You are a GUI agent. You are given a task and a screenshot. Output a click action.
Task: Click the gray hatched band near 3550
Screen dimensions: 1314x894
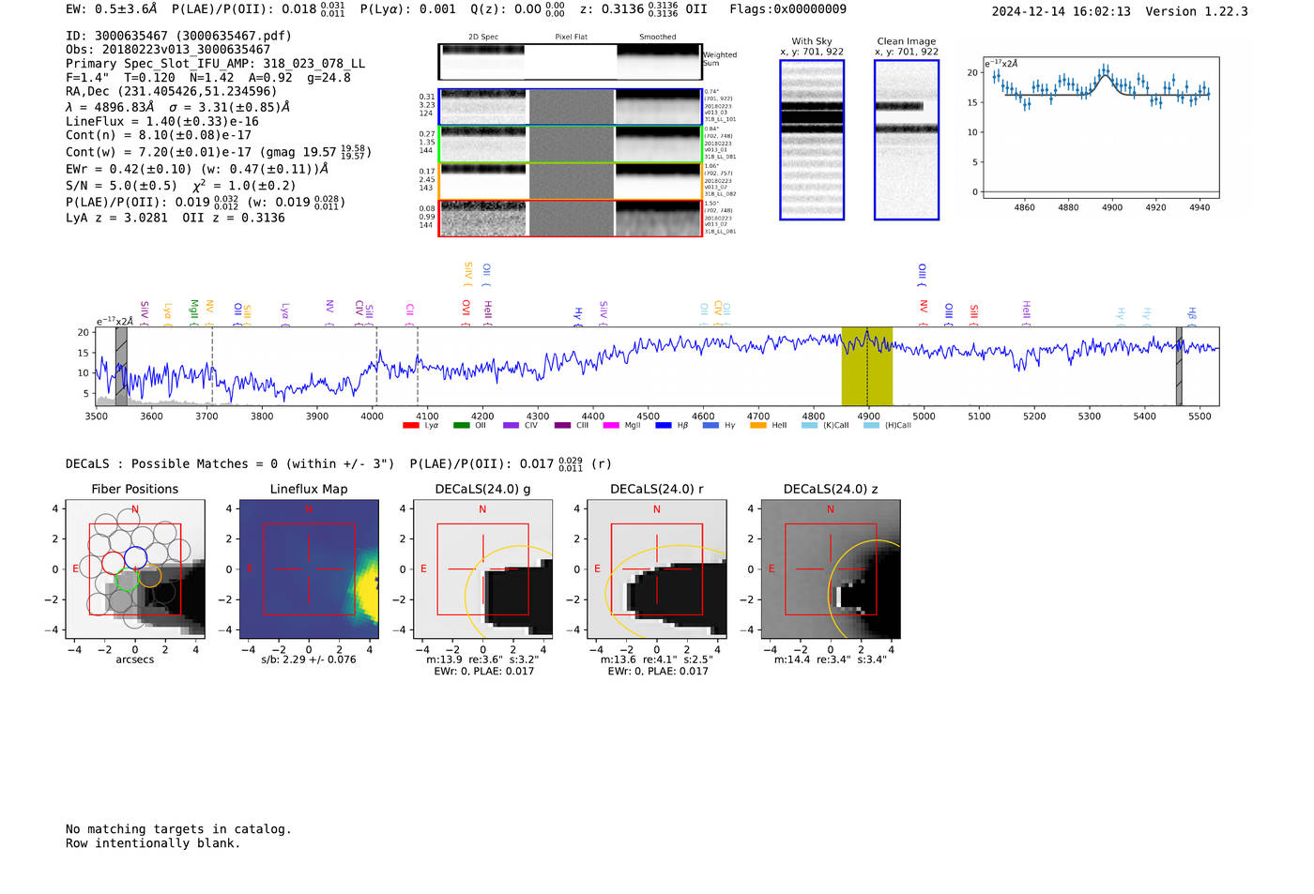click(121, 367)
